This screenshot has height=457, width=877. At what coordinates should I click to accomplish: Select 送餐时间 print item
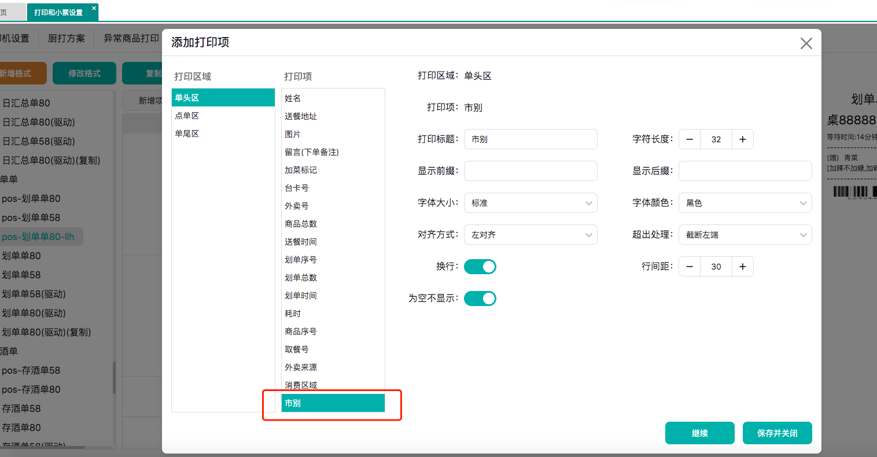(x=333, y=242)
